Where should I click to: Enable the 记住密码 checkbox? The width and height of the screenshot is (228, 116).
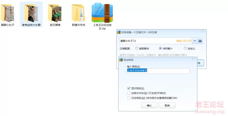click(129, 98)
